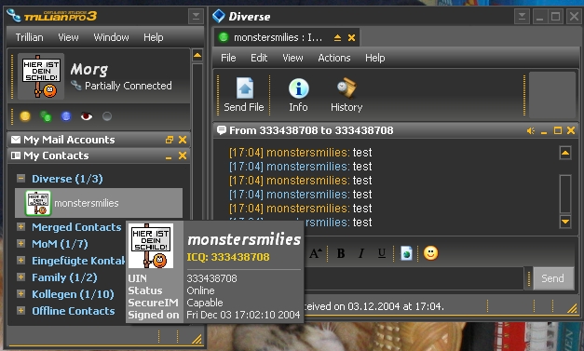This screenshot has height=351, width=584.
Task: Click the My Contacts panel icon
Action: tap(16, 155)
